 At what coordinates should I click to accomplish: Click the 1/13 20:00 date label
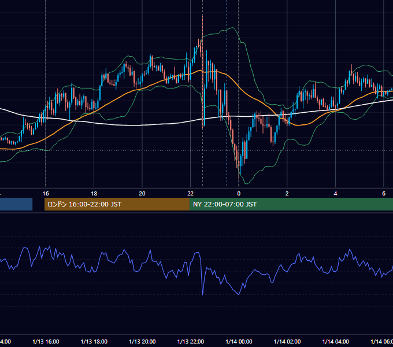(x=142, y=341)
